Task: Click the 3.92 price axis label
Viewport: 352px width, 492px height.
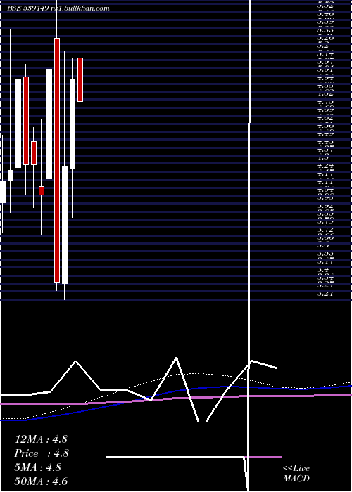Action: pos(325,206)
